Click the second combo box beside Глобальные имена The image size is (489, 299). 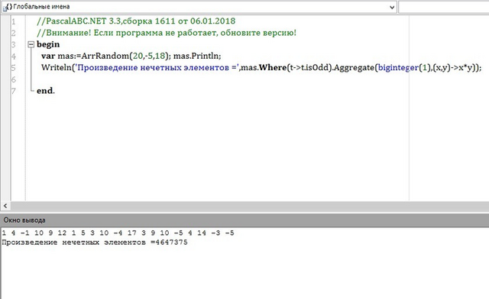(444, 7)
